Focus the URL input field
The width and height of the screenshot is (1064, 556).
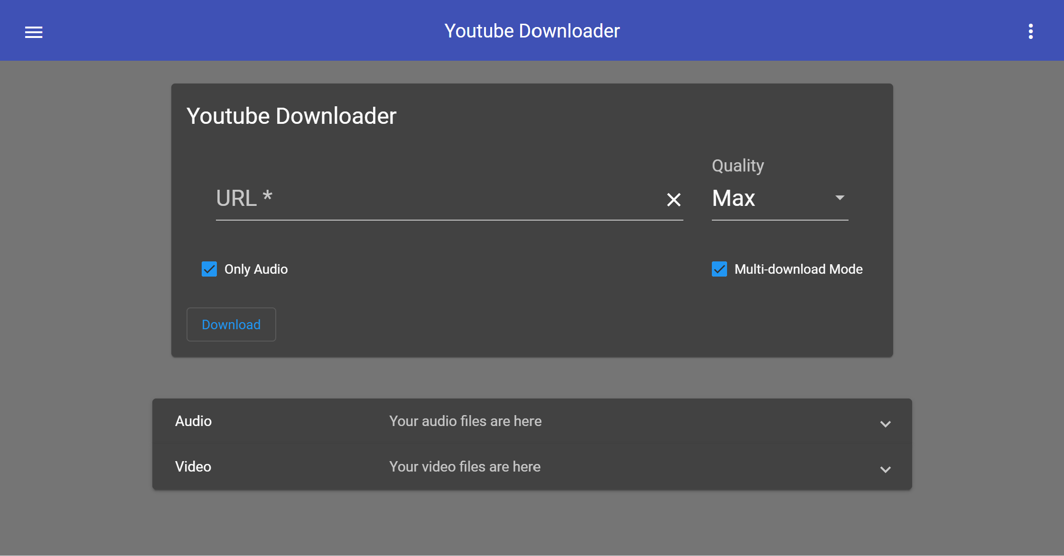click(427, 199)
